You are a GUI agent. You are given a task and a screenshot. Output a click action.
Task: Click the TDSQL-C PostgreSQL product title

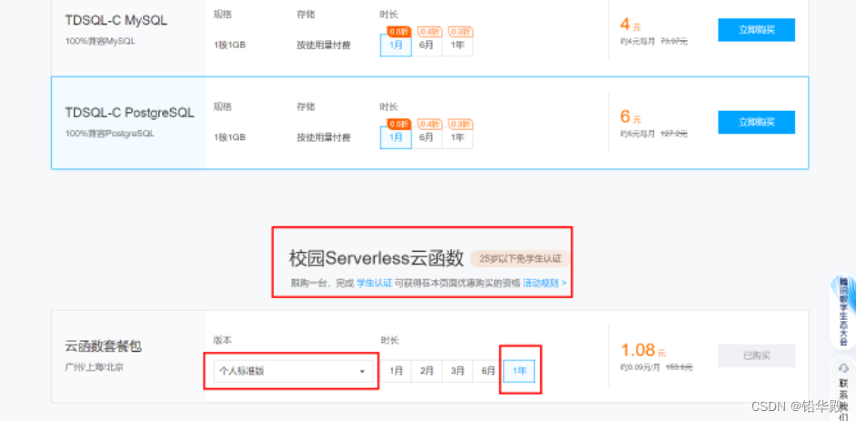[129, 113]
